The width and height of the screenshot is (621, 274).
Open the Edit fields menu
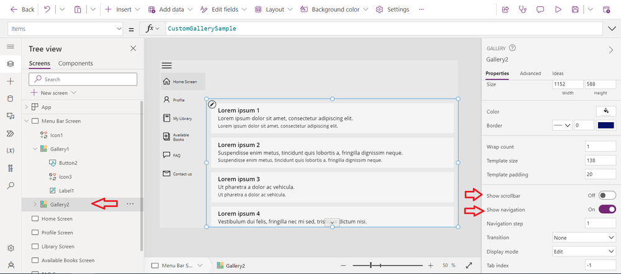pyautogui.click(x=223, y=9)
